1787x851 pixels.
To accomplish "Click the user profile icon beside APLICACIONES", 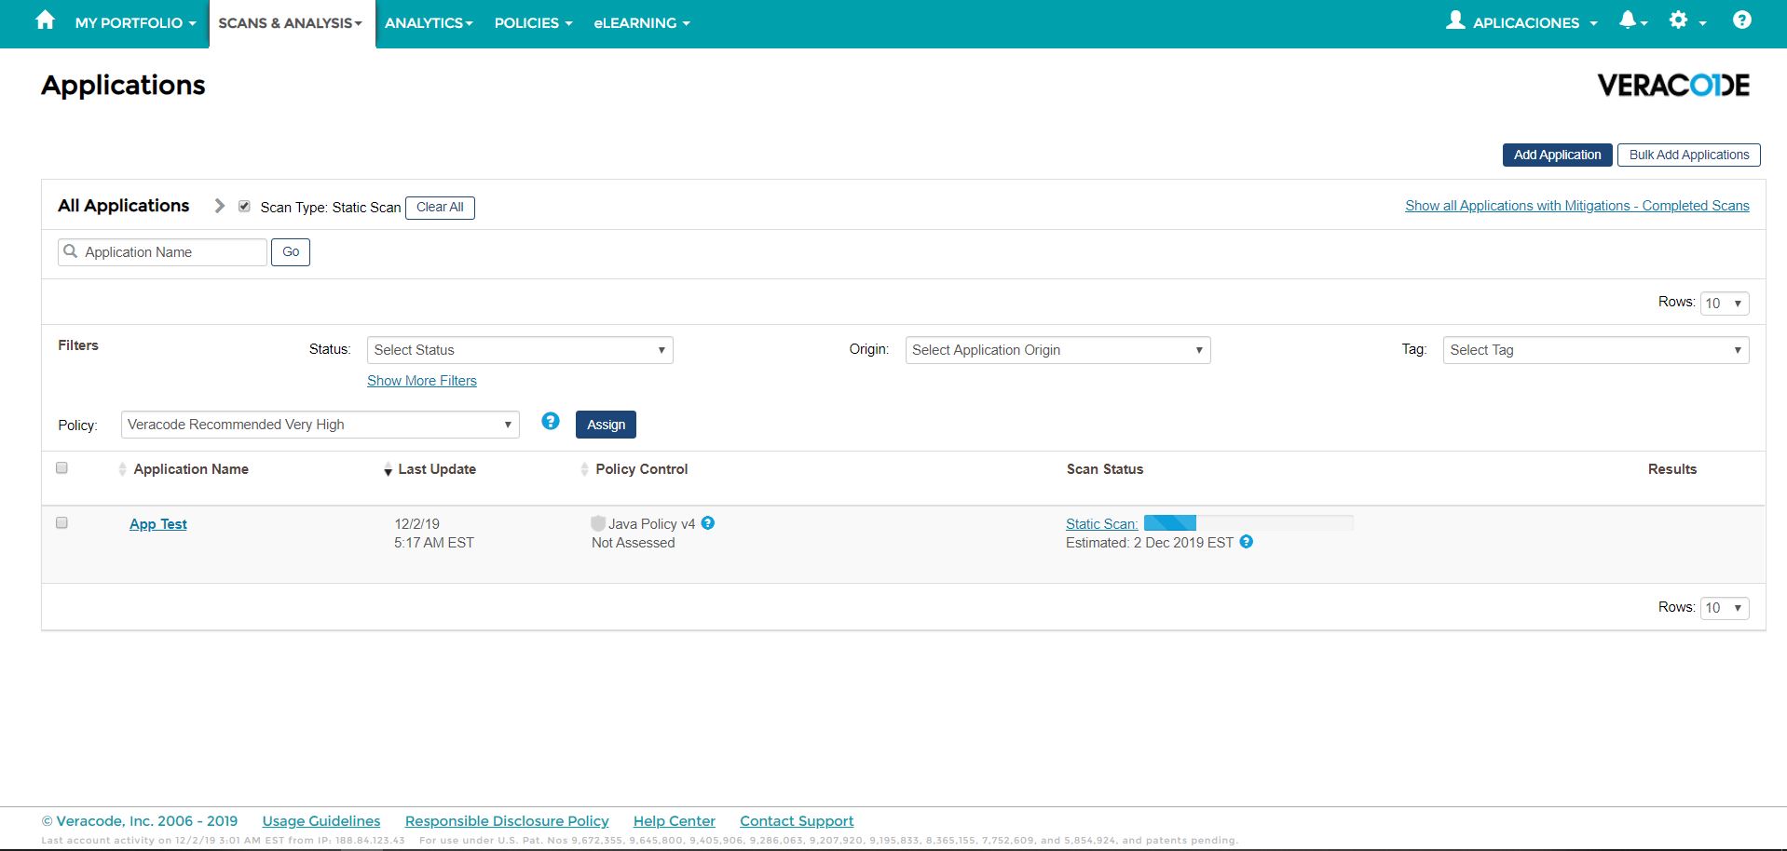I will tap(1455, 20).
